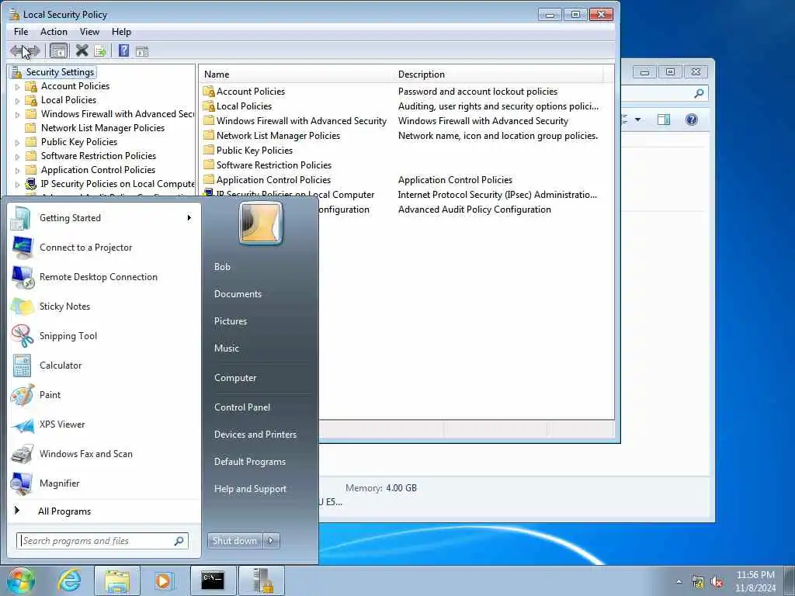Screen dimensions: 795x596
Task: Open Windows Media Player from taskbar
Action: (x=163, y=580)
